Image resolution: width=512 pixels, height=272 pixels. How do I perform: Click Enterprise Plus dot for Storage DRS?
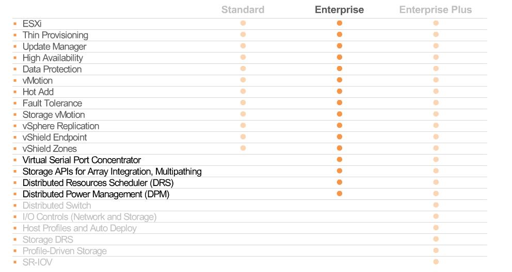[x=436, y=239]
